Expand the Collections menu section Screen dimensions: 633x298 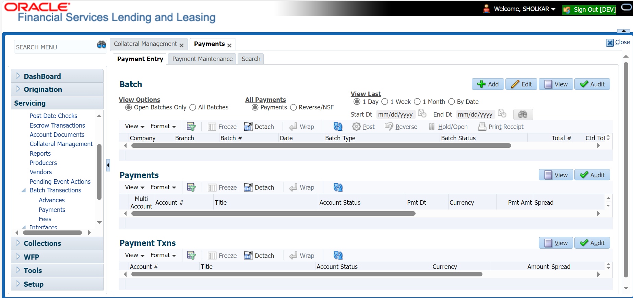(x=57, y=243)
